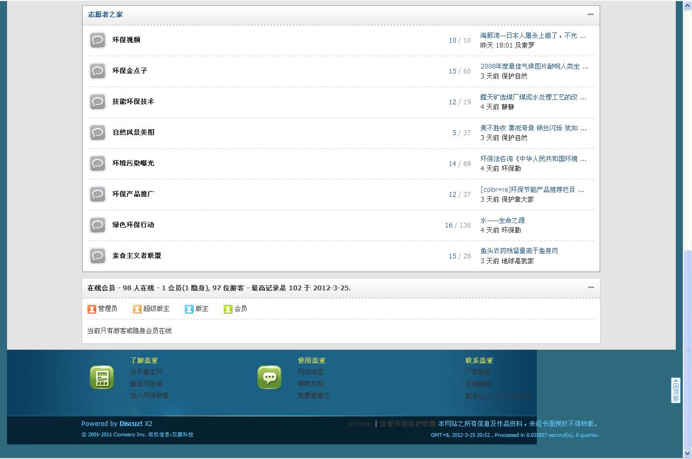Click the 素食主义者联盟 forum icon
This screenshot has width=692, height=459.
[97, 256]
